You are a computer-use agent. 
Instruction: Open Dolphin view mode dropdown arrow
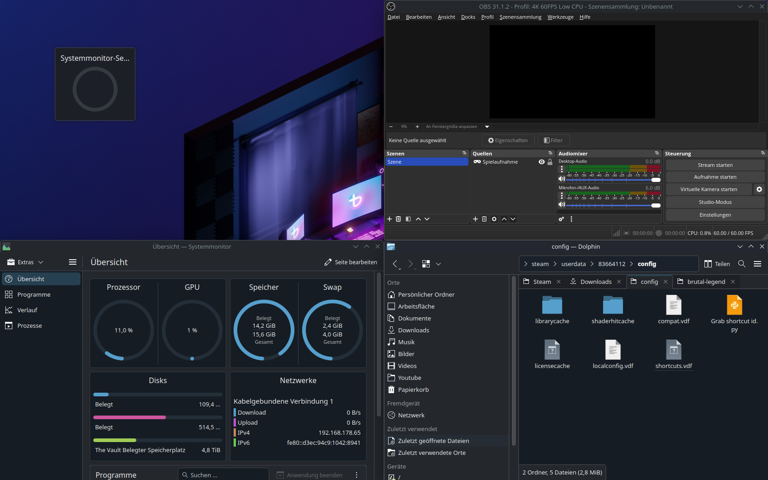pos(438,264)
